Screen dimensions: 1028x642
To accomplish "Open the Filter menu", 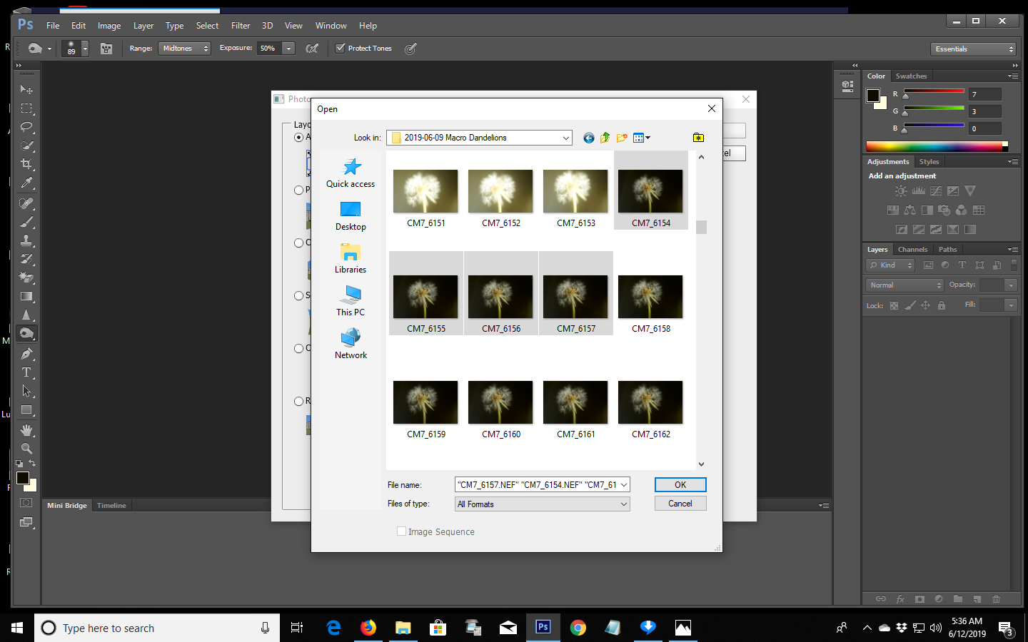I will point(241,25).
